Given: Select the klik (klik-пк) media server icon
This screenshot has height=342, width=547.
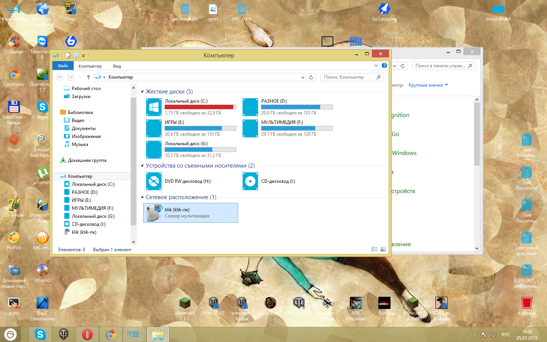Looking at the screenshot, I should pos(155,213).
